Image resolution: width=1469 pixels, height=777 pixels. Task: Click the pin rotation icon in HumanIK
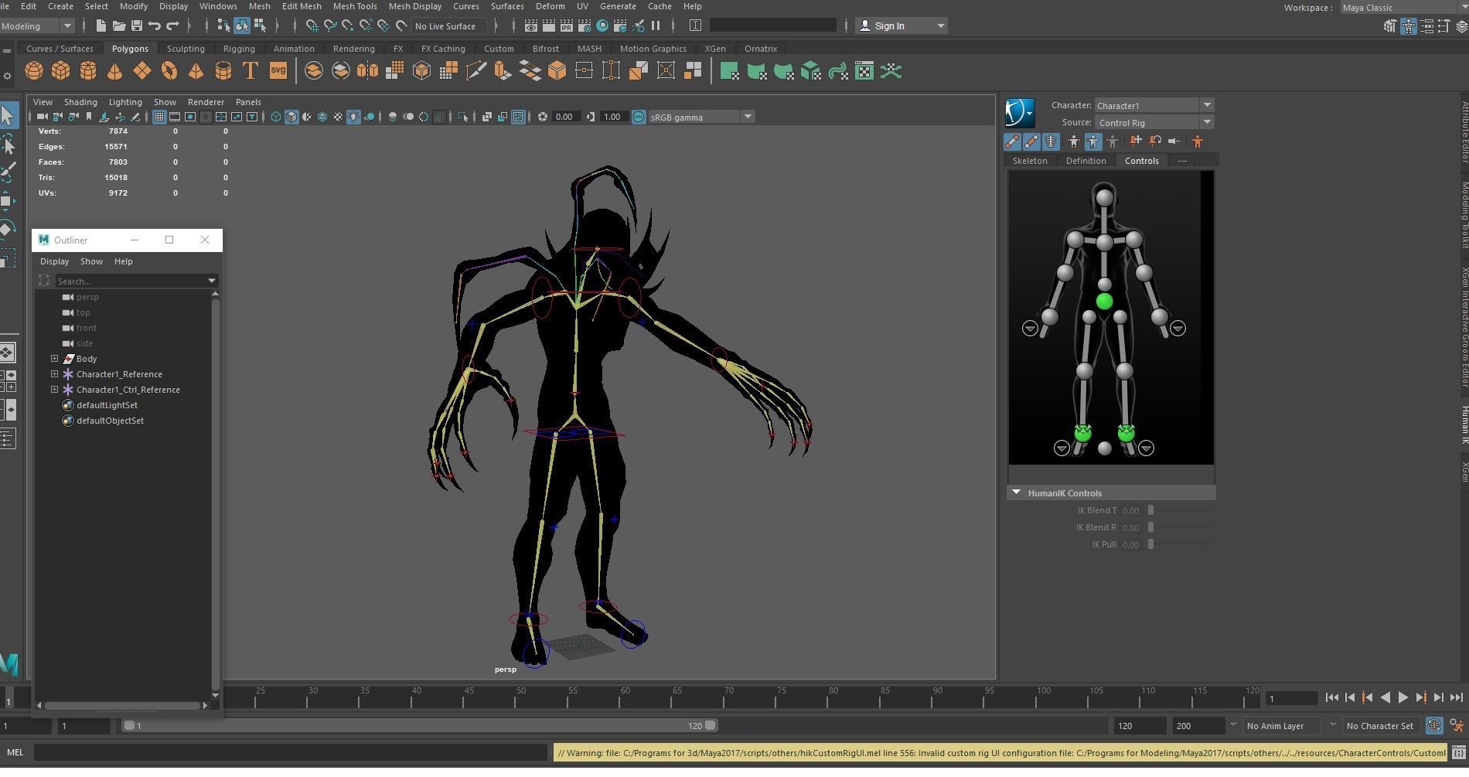pyautogui.click(x=1155, y=141)
